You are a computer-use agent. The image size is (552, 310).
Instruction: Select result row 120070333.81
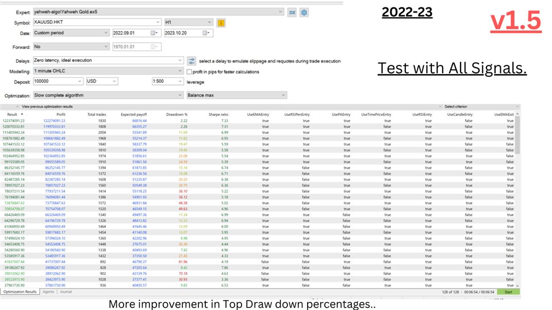[258, 126]
